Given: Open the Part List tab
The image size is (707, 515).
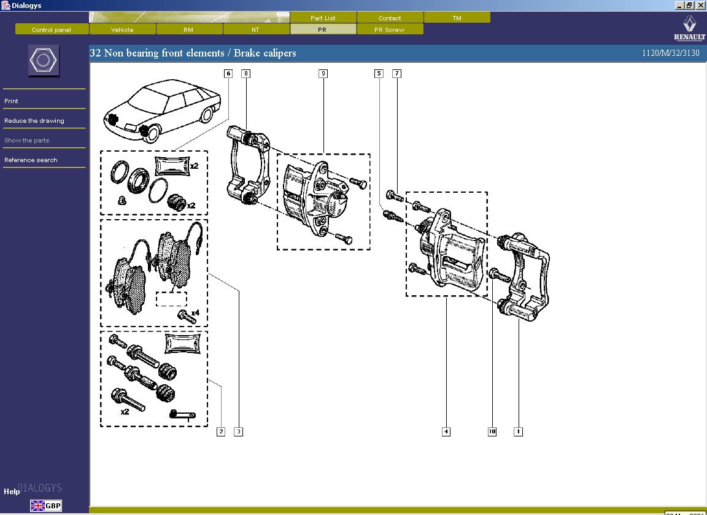Looking at the screenshot, I should (323, 18).
